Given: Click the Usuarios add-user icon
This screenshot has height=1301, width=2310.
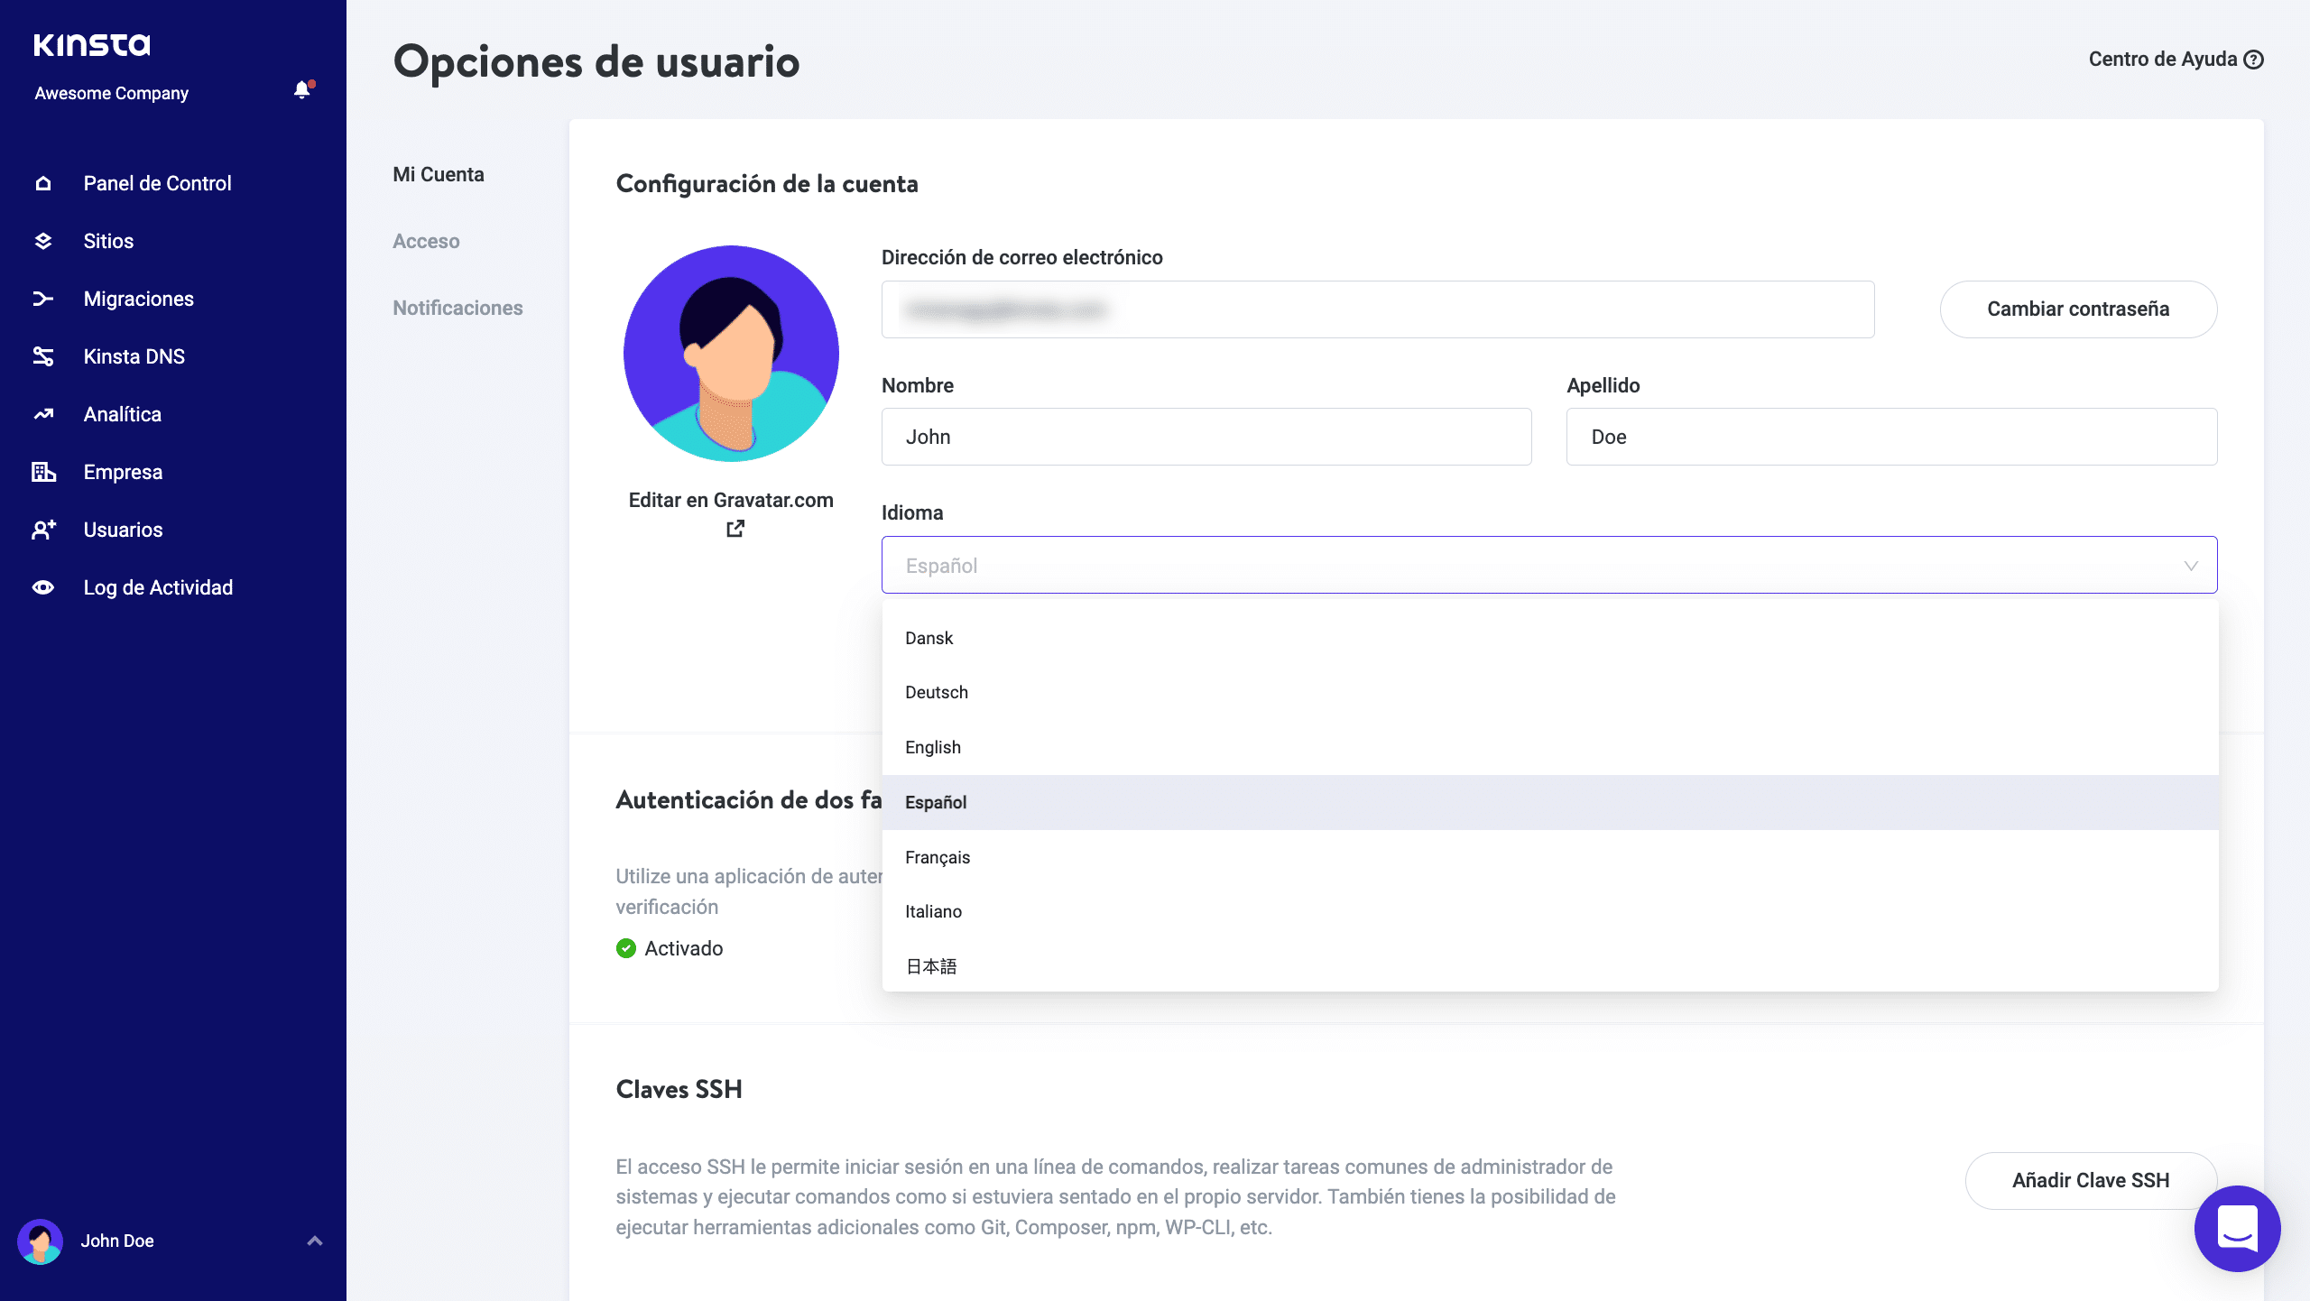Looking at the screenshot, I should [42, 530].
